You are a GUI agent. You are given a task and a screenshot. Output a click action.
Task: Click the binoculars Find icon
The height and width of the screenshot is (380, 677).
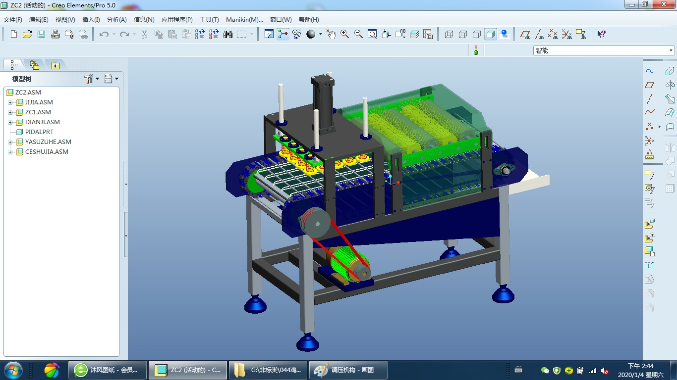pos(228,34)
